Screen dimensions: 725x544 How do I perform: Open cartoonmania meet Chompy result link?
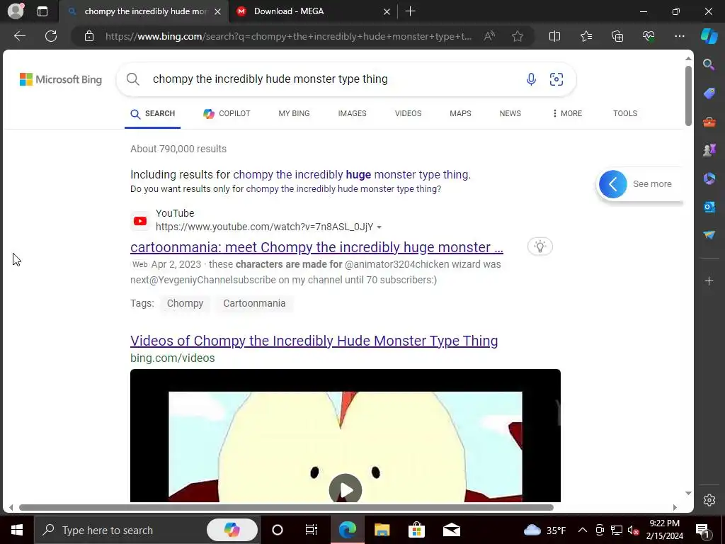click(316, 247)
